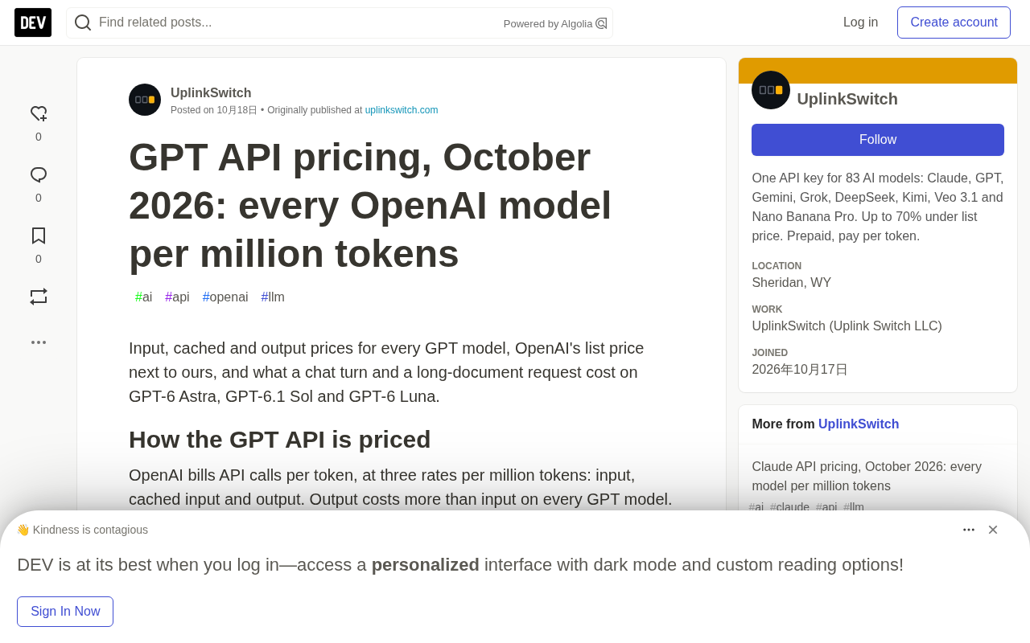Click the Create account button

click(x=954, y=23)
